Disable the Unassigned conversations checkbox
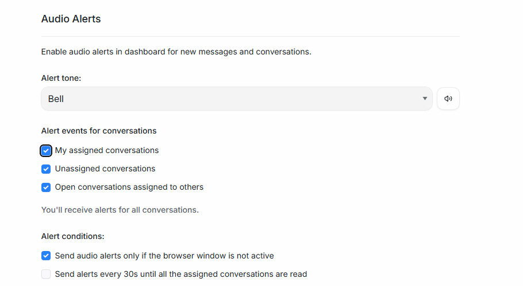This screenshot has width=523, height=286. [46, 169]
